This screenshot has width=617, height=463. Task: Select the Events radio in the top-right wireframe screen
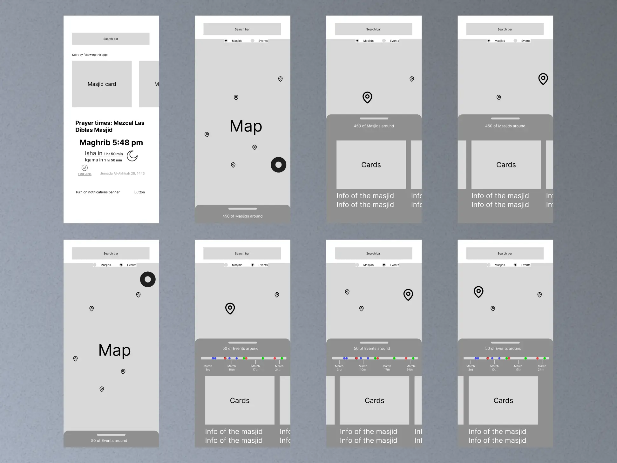(515, 41)
